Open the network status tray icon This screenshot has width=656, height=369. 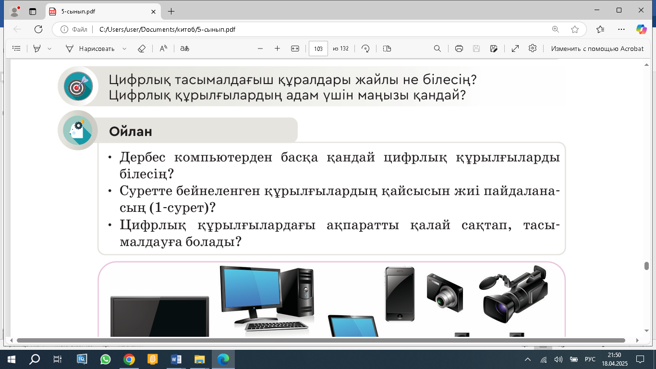point(544,359)
